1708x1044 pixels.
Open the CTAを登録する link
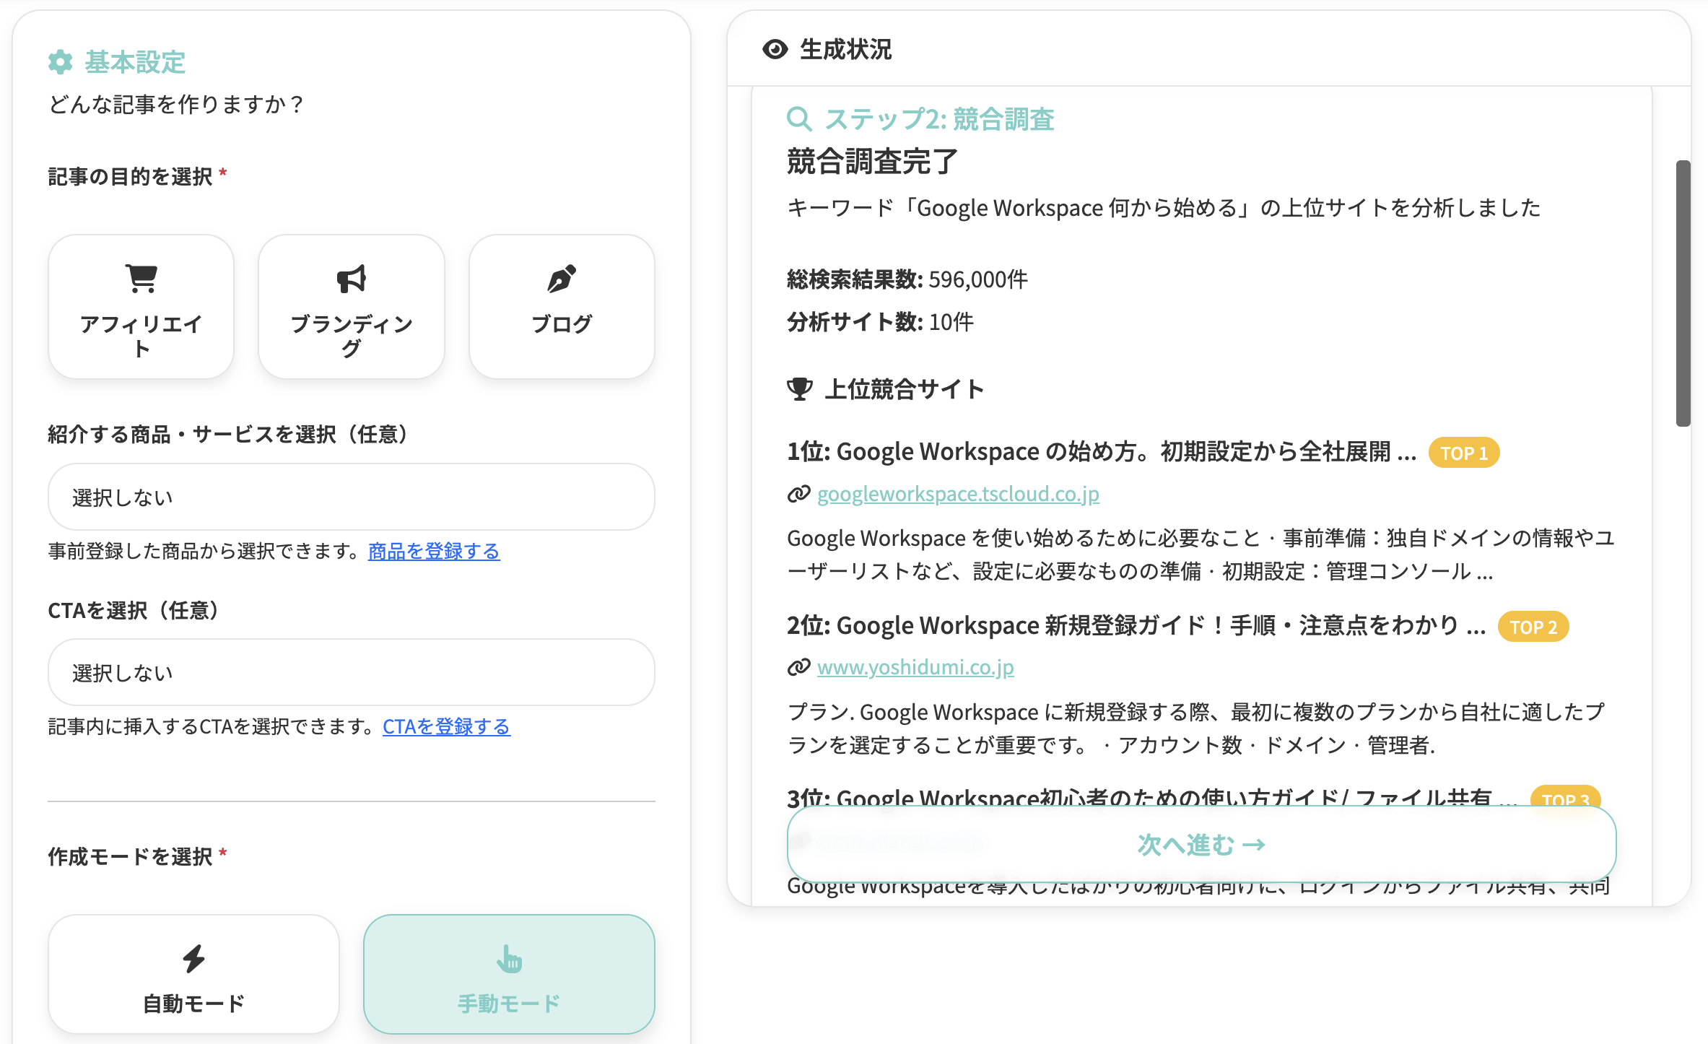[445, 727]
